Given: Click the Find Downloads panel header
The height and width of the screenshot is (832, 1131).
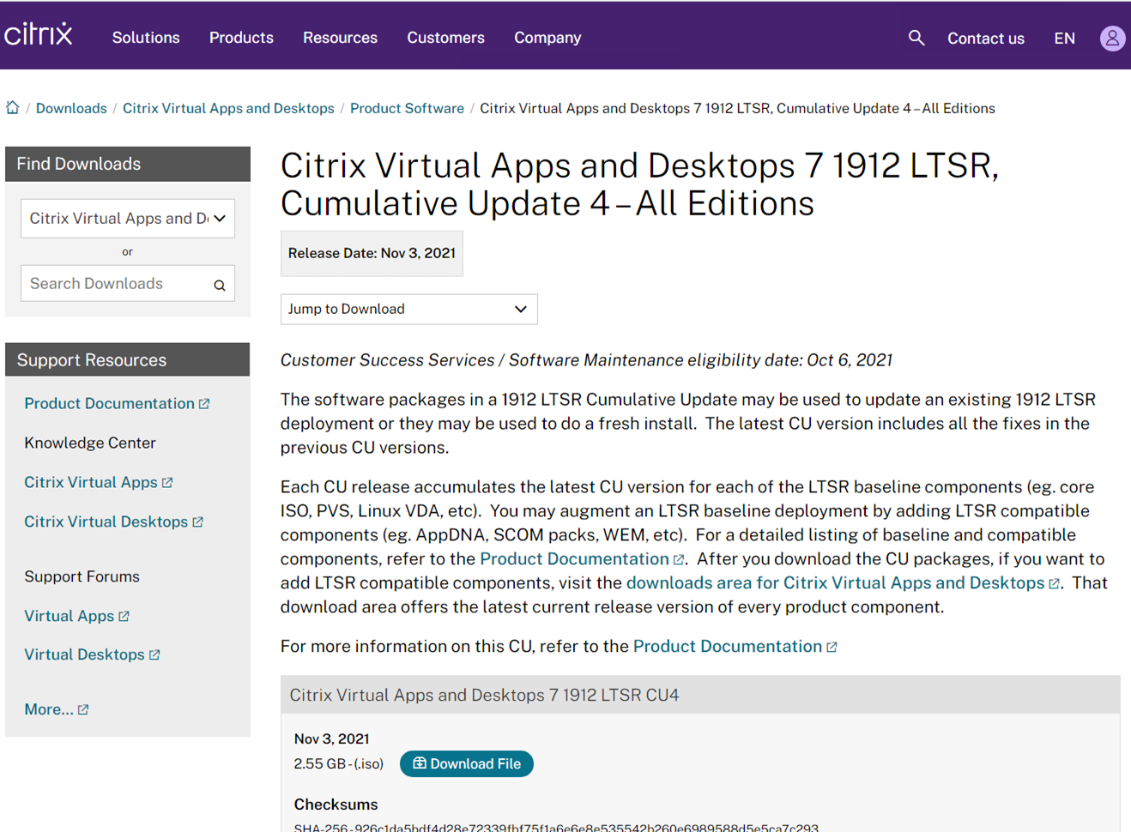Looking at the screenshot, I should tap(128, 164).
